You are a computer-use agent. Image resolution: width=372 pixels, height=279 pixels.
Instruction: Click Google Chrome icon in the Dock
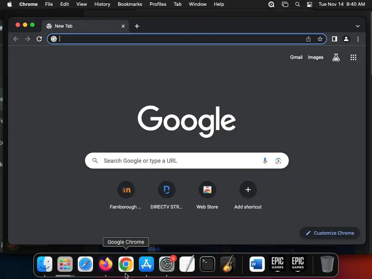[x=126, y=264]
